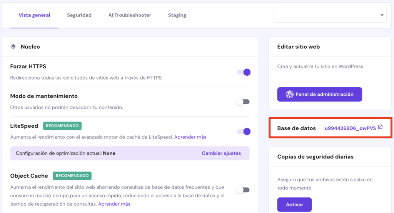This screenshot has width=394, height=213.
Task: Click the external link icon beside database name
Action: tap(380, 127)
